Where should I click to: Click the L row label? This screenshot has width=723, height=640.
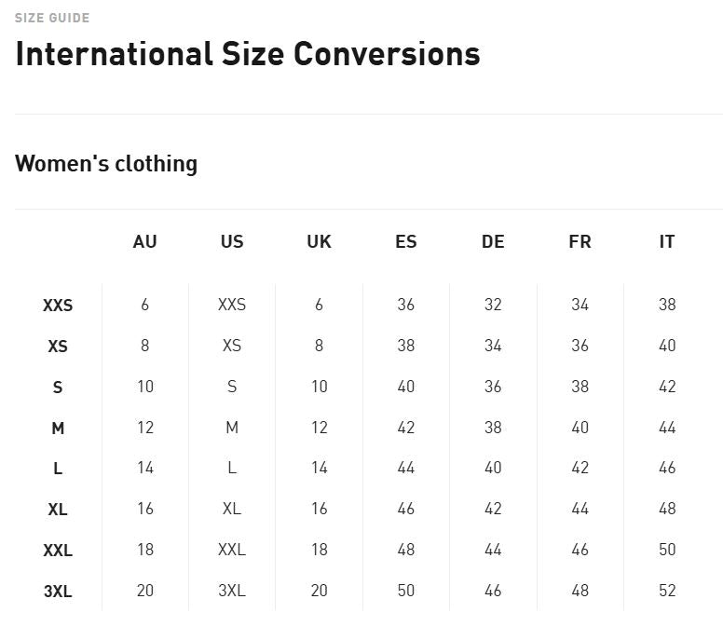58,469
